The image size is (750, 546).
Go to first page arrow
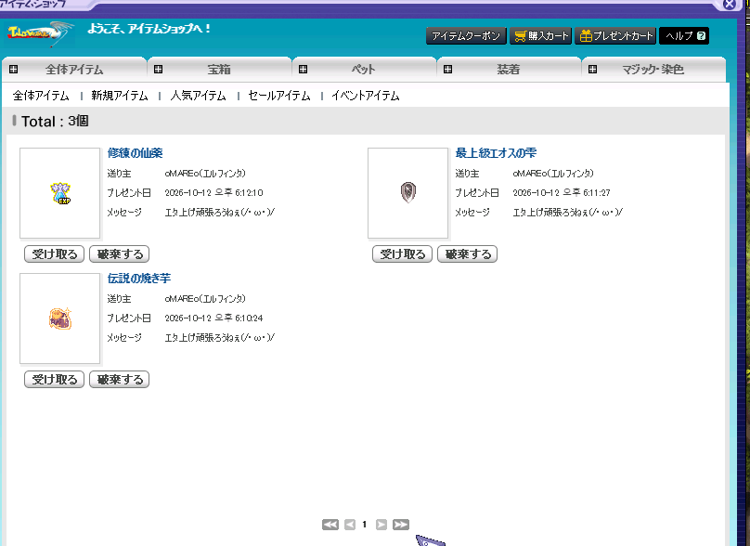(330, 525)
